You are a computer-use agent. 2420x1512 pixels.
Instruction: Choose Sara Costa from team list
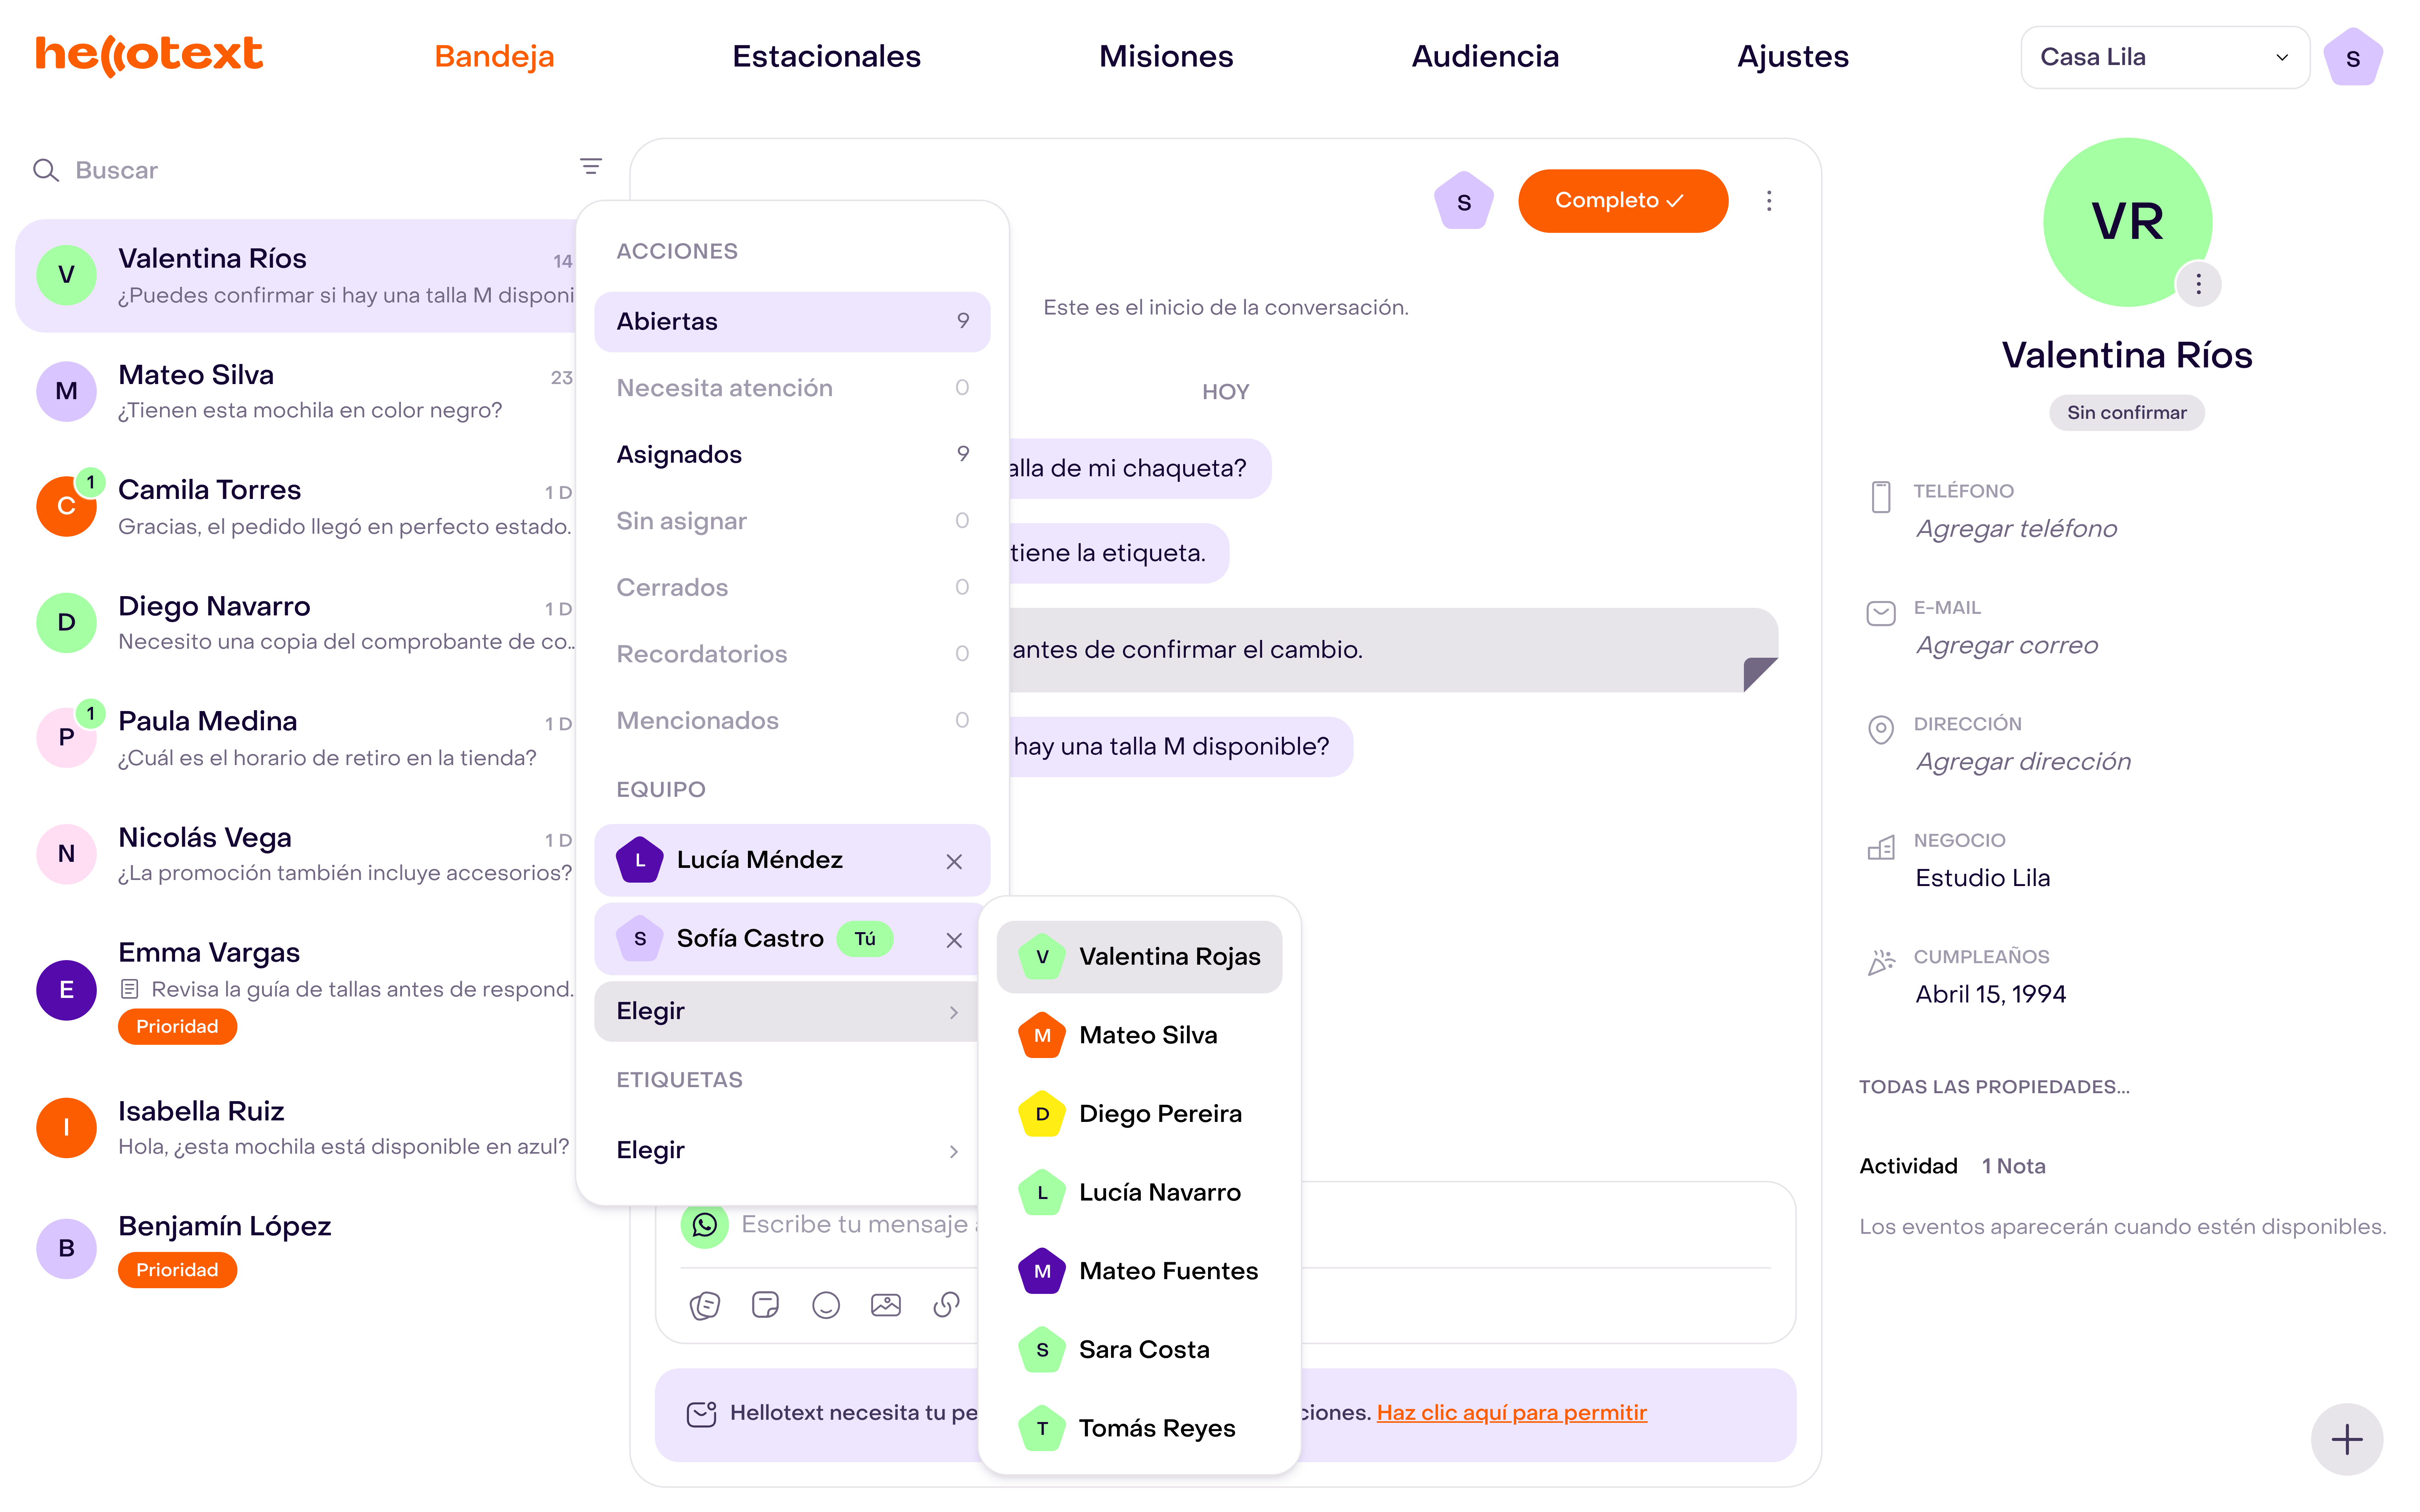click(1139, 1350)
